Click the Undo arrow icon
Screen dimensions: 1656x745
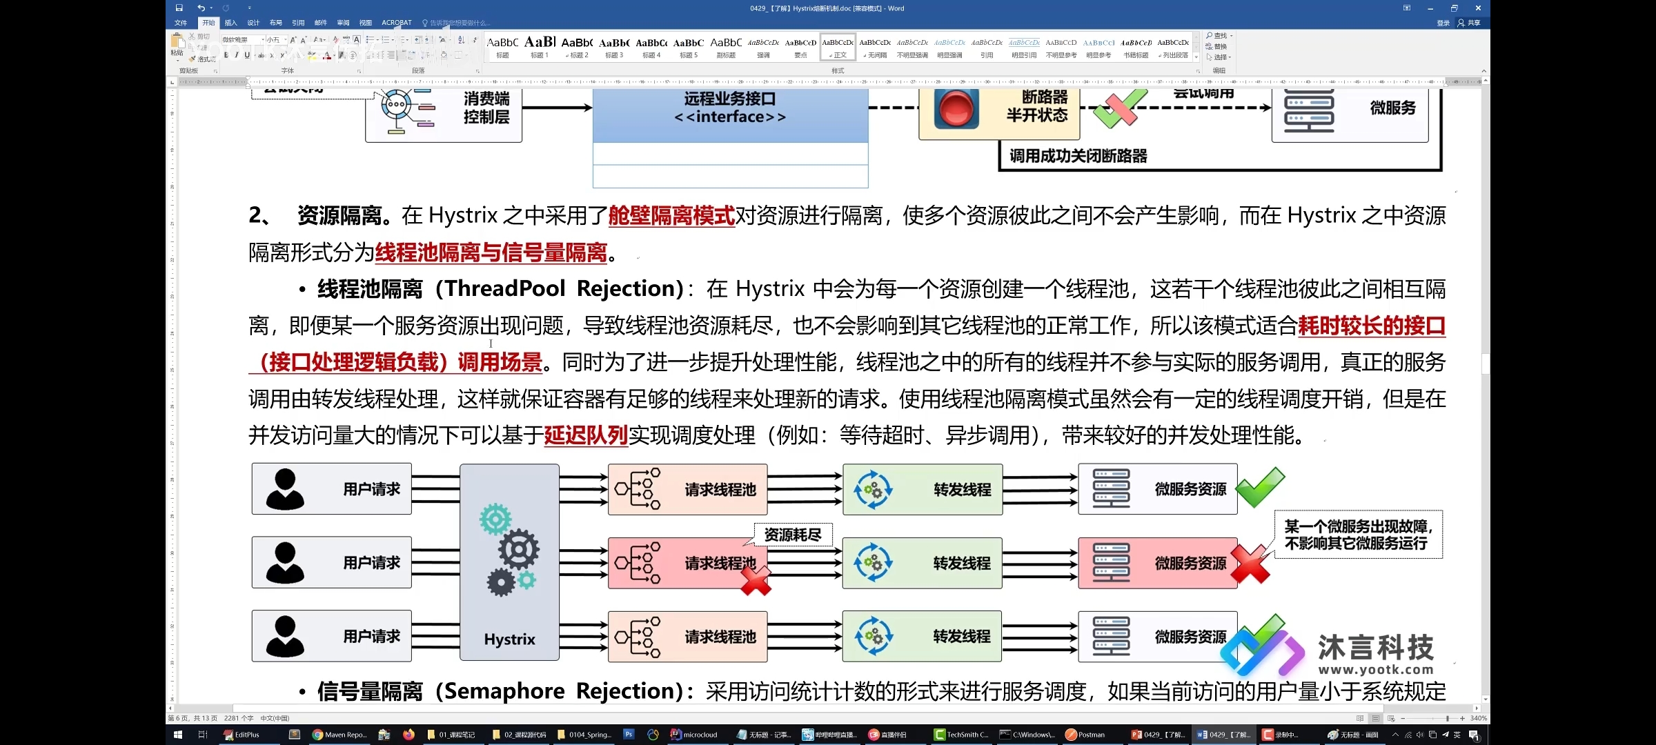(201, 8)
